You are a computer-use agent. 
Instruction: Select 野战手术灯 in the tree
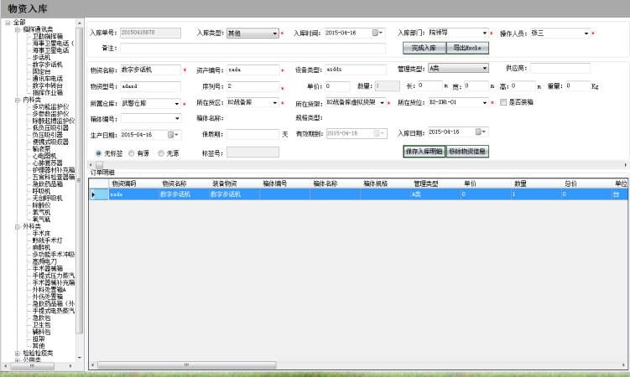coord(48,240)
